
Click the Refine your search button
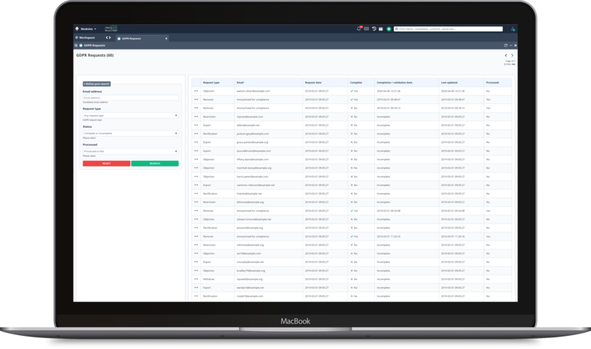97,84
